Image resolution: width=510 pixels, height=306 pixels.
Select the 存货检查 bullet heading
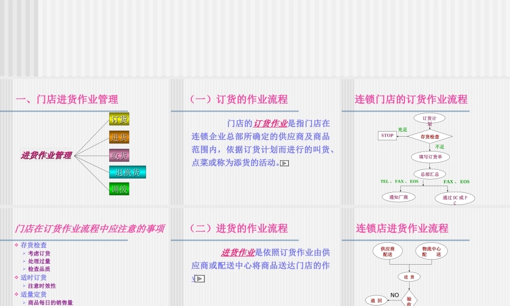[x=34, y=245]
